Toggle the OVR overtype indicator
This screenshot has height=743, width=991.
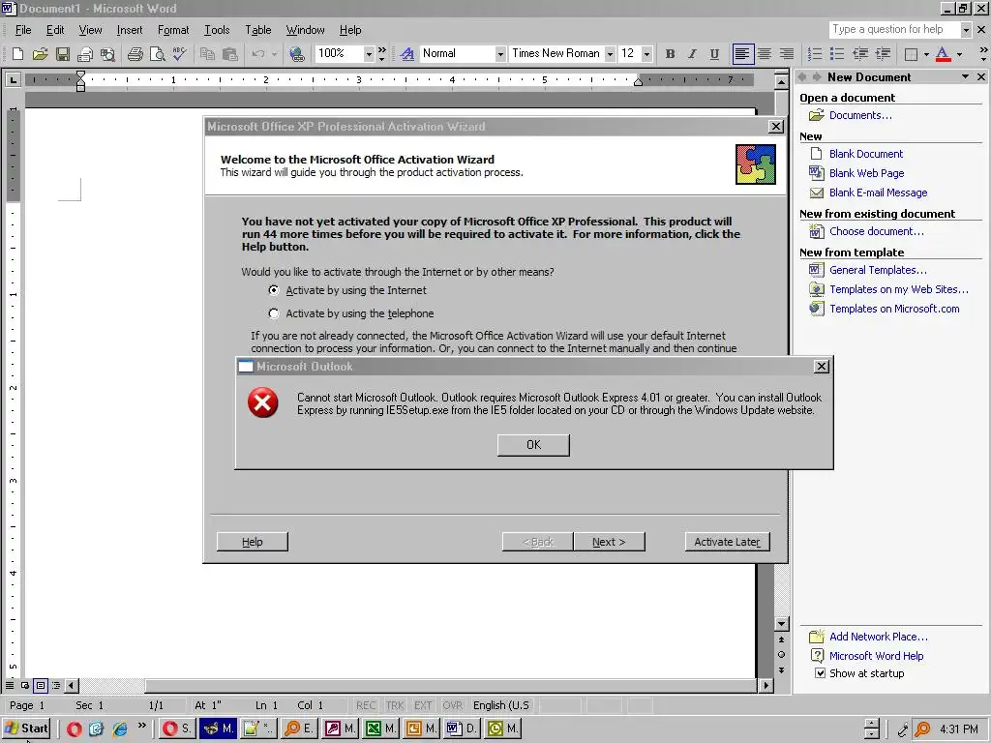coord(453,705)
